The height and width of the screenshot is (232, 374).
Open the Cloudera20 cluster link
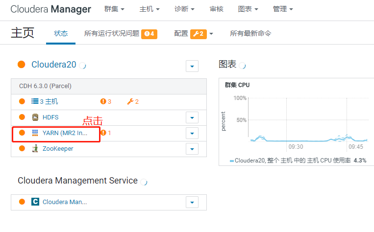coord(54,65)
